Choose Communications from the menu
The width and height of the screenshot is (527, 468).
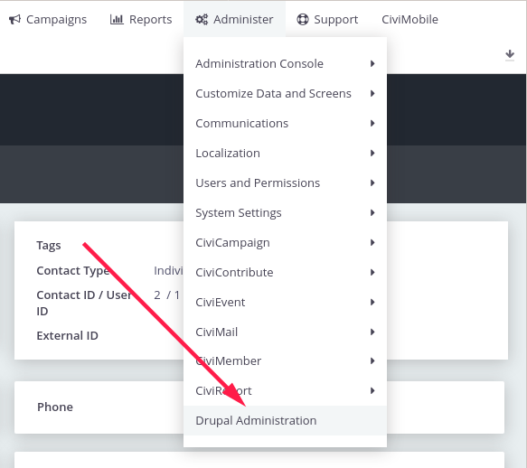(285, 123)
